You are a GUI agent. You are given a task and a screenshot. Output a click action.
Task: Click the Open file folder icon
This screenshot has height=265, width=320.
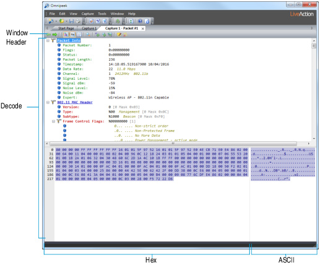(61, 21)
